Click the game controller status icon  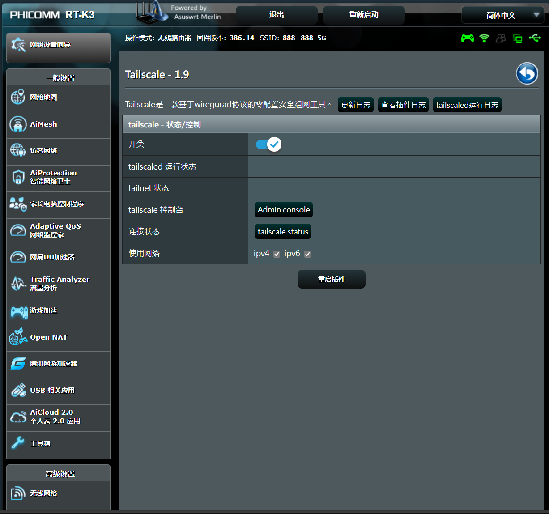click(468, 38)
